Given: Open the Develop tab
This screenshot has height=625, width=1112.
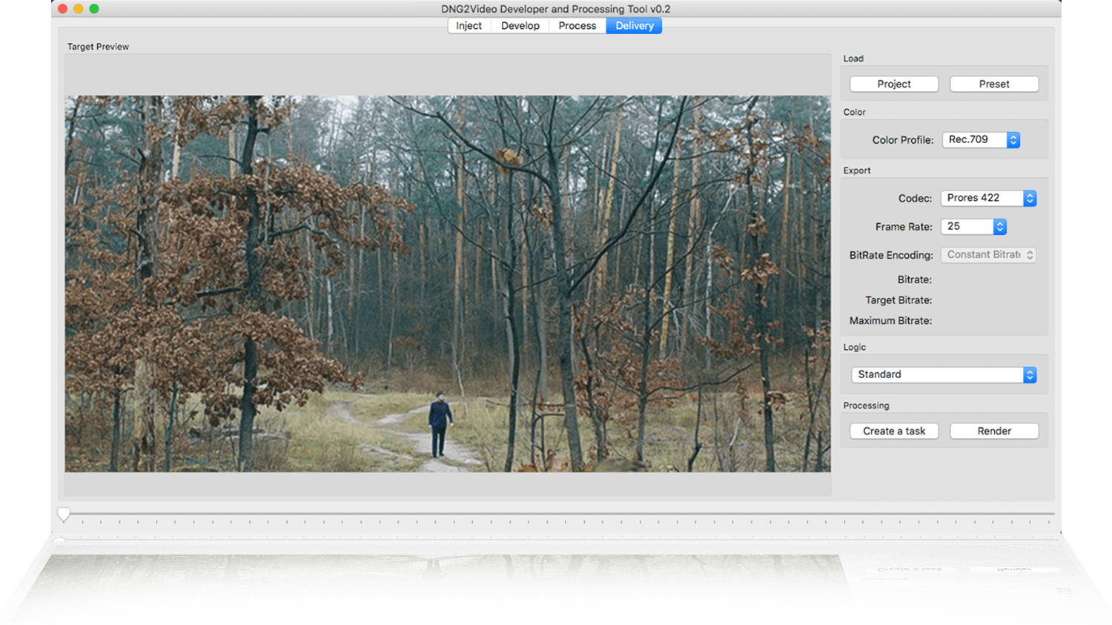Looking at the screenshot, I should (x=520, y=26).
